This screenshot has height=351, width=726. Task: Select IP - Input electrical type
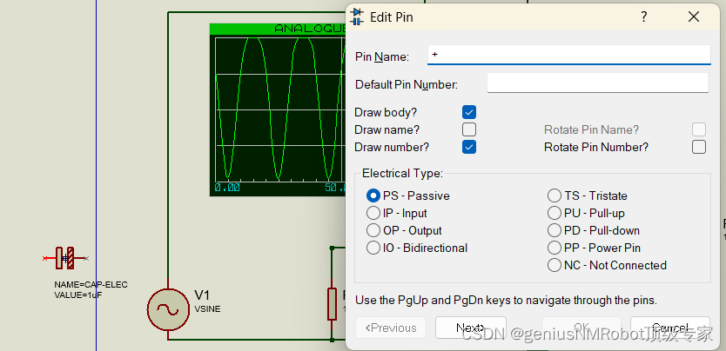pyautogui.click(x=373, y=214)
